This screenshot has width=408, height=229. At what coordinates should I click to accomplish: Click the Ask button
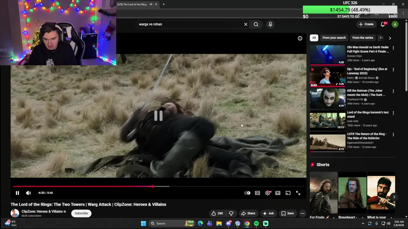click(268, 213)
